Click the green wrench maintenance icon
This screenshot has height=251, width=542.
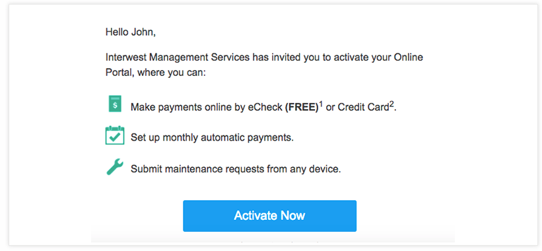(x=114, y=166)
